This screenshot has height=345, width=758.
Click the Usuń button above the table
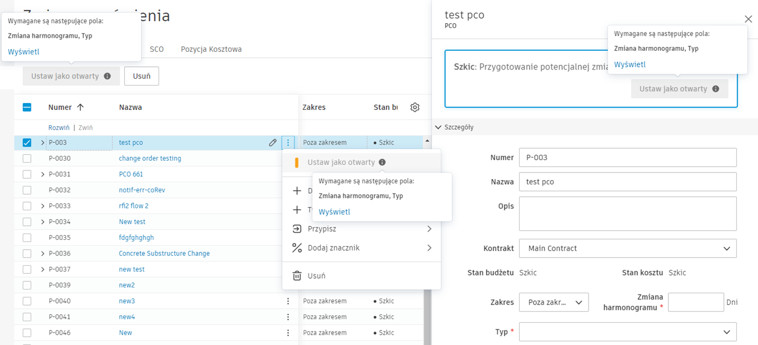(141, 76)
